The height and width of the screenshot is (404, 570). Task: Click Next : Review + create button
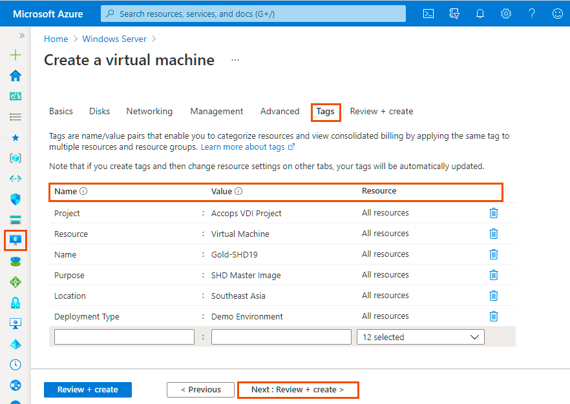pos(298,390)
